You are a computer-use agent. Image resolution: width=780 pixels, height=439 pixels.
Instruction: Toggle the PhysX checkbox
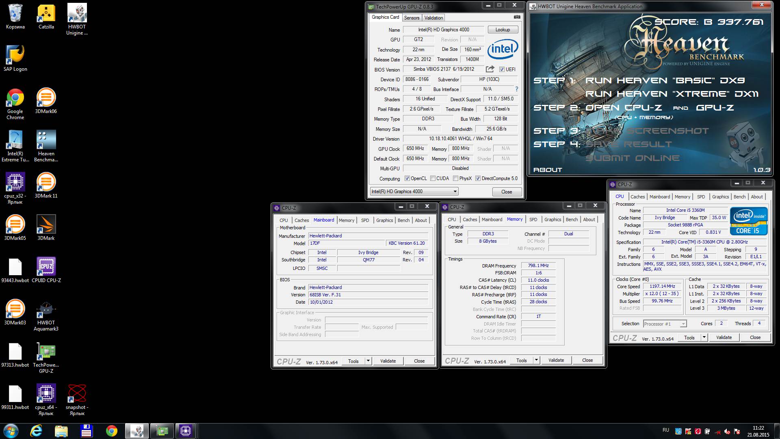coord(456,178)
